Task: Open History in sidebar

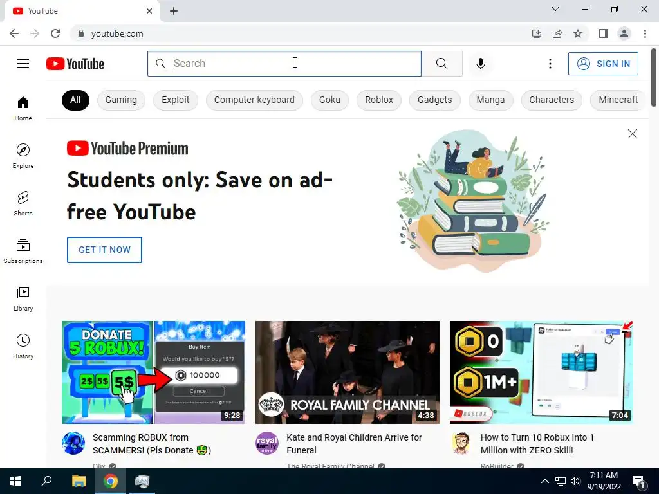Action: coord(23,346)
